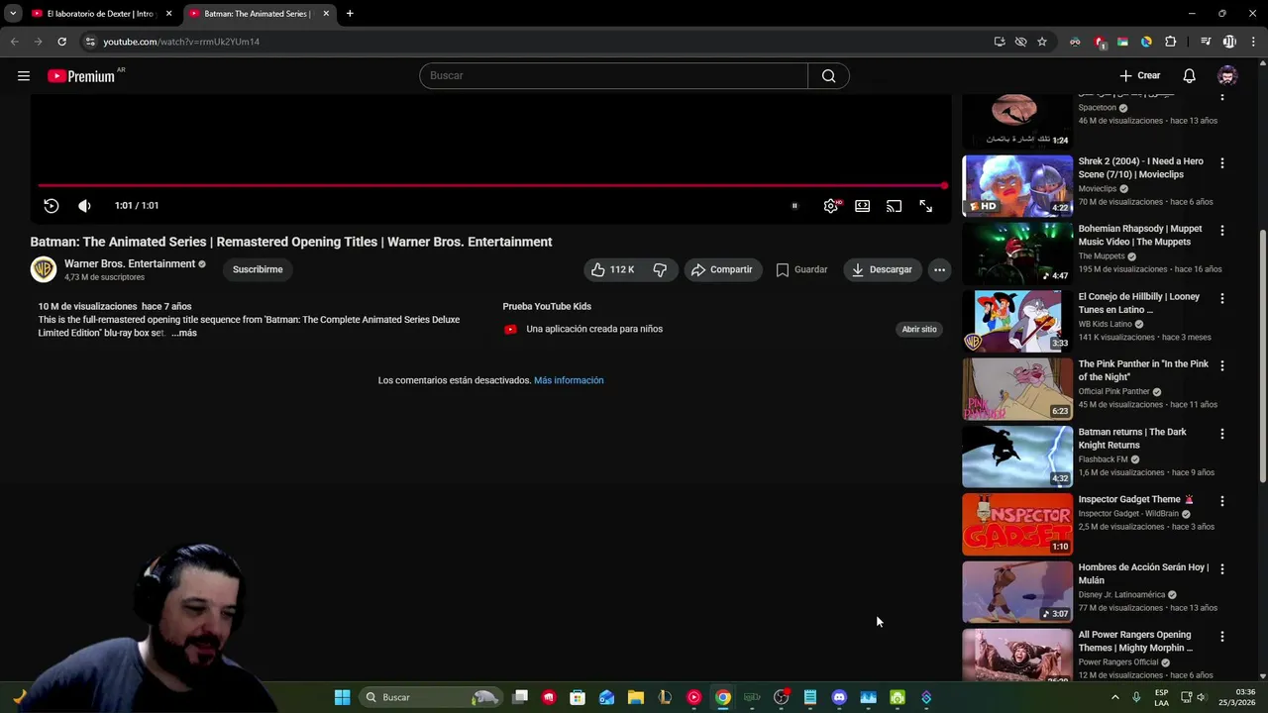Image resolution: width=1268 pixels, height=713 pixels.
Task: Go to YouTube Premium home logo
Action: [82, 76]
